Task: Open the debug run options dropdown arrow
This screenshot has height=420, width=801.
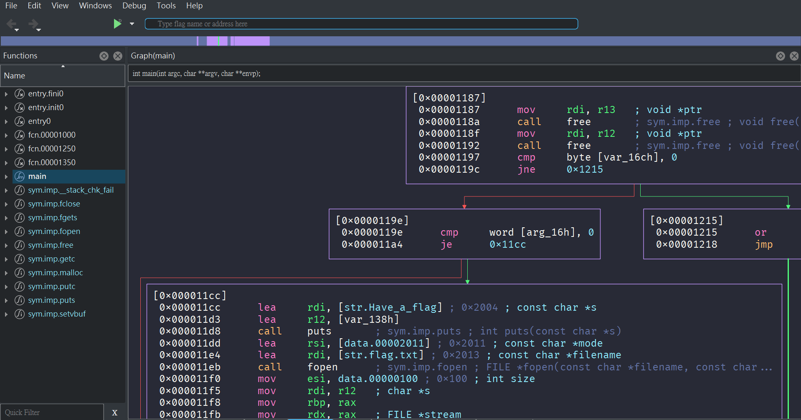Action: point(132,24)
